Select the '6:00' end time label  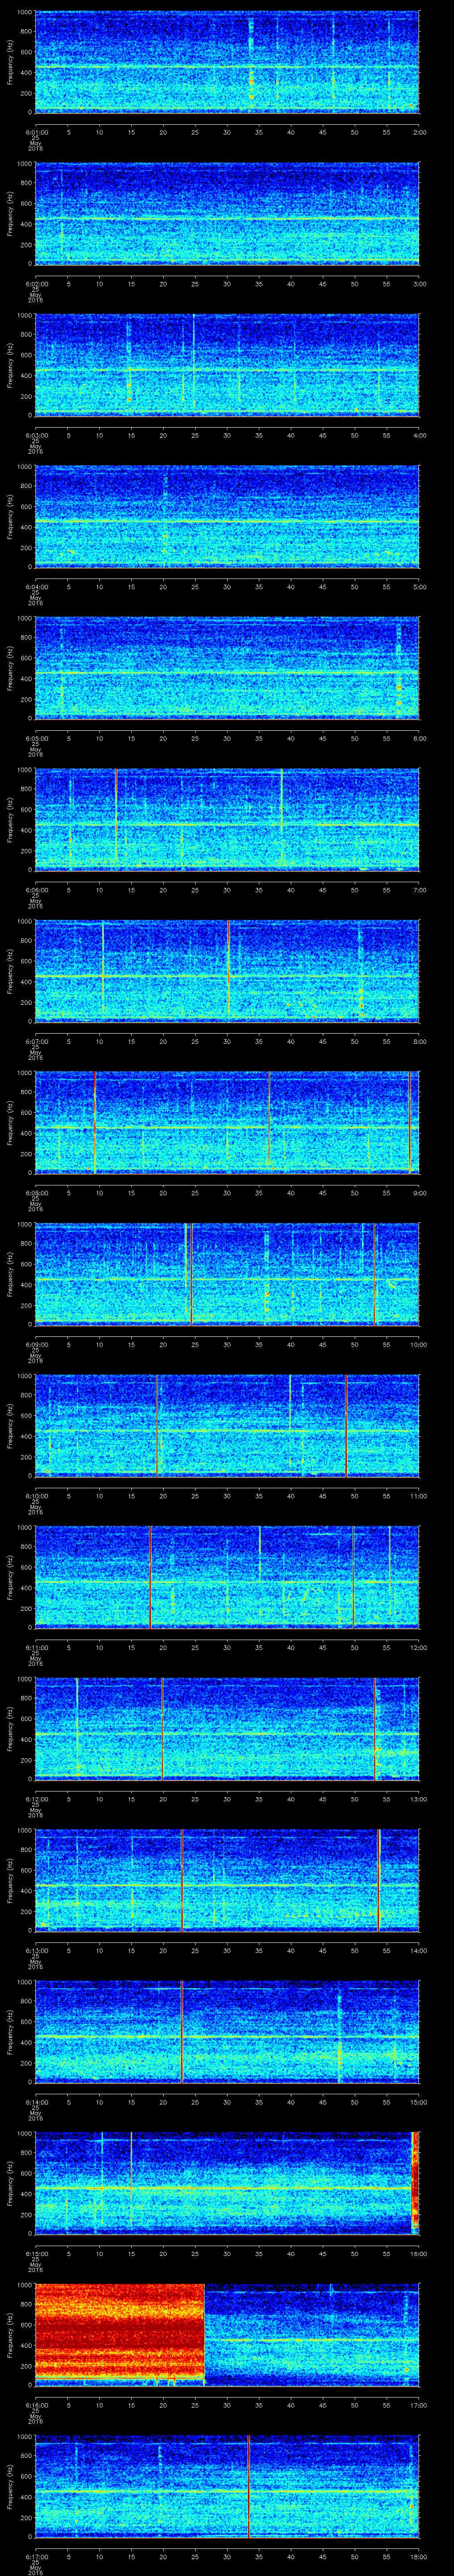[x=419, y=738]
